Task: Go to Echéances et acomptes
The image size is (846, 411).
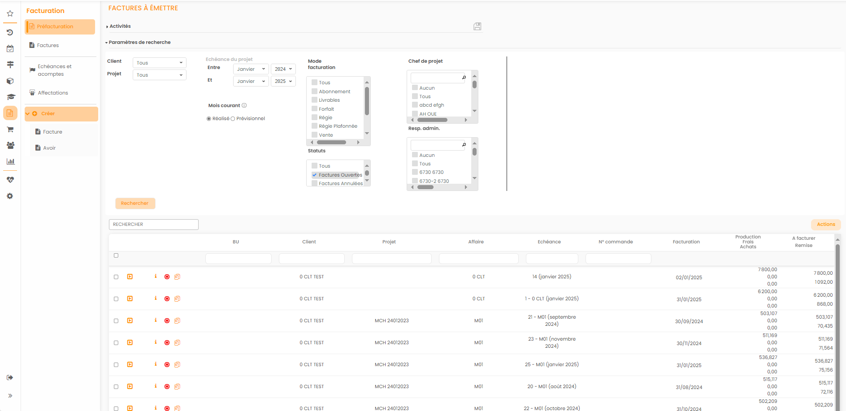Action: (x=54, y=70)
